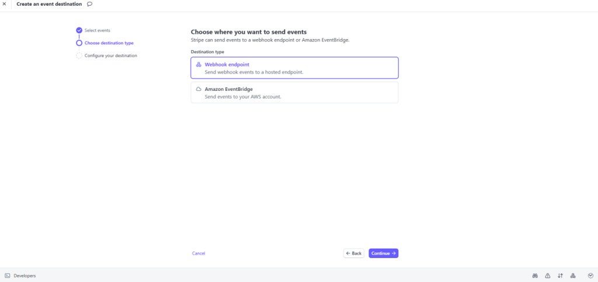Viewport: 598px width, 282px height.
Task: Click the webhooks icon in bottom bar
Action: click(x=573, y=276)
